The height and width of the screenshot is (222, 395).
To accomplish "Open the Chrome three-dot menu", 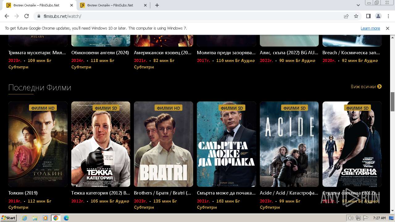I will click(x=388, y=16).
